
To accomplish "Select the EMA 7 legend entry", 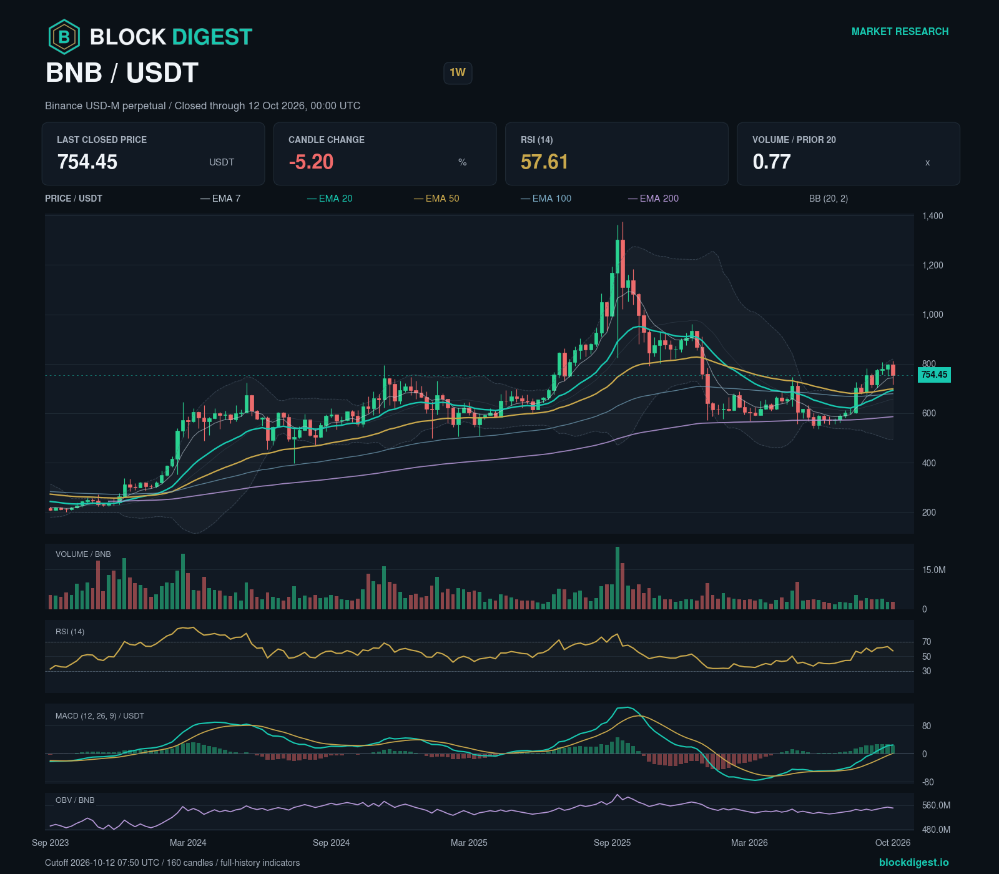I will pyautogui.click(x=220, y=199).
